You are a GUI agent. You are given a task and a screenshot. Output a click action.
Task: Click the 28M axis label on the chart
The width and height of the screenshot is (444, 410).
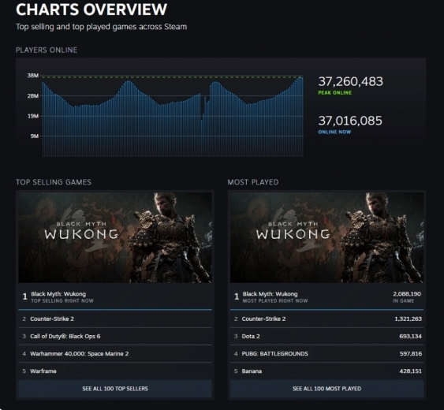click(x=33, y=95)
